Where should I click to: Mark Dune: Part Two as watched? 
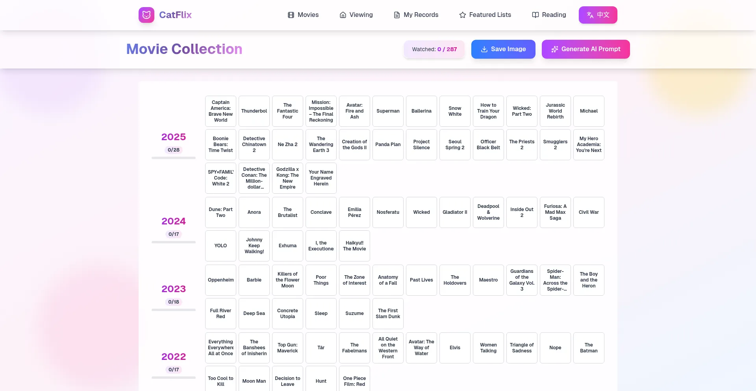pyautogui.click(x=220, y=213)
